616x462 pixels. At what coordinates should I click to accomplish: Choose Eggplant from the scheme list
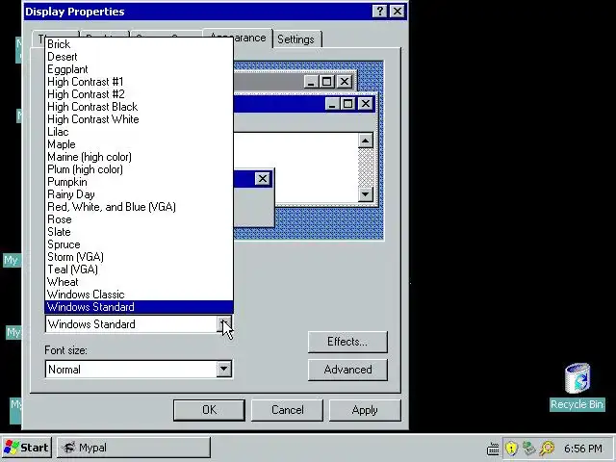pos(139,69)
